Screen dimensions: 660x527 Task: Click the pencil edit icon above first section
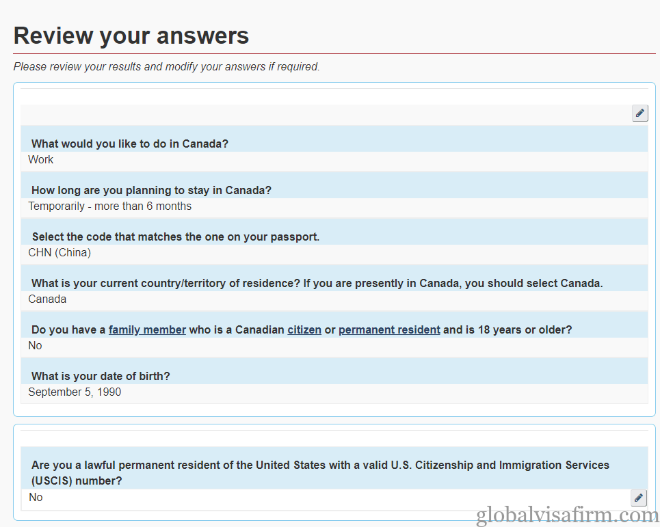coord(639,113)
